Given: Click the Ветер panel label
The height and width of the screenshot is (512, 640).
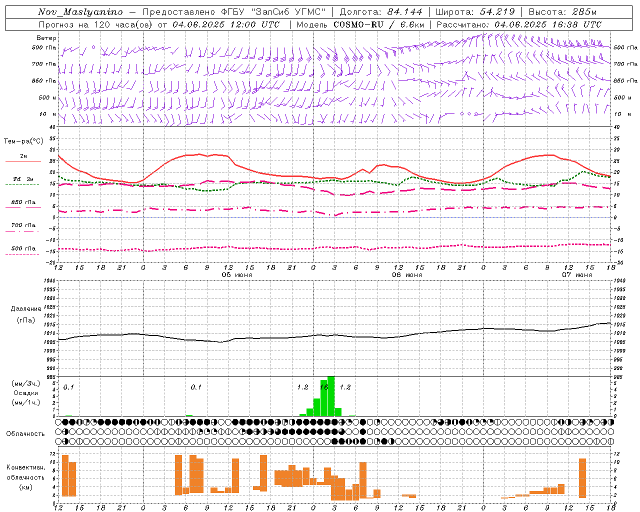Looking at the screenshot, I should (46, 38).
